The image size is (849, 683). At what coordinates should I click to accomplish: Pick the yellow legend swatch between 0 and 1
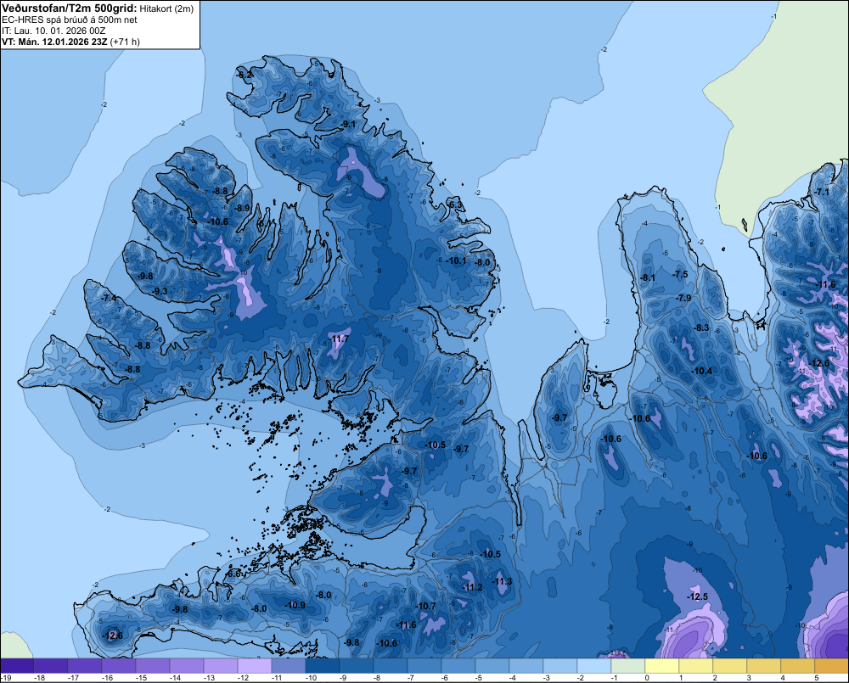[662, 666]
